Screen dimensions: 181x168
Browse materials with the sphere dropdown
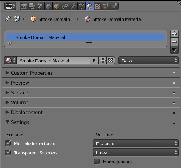10,60
